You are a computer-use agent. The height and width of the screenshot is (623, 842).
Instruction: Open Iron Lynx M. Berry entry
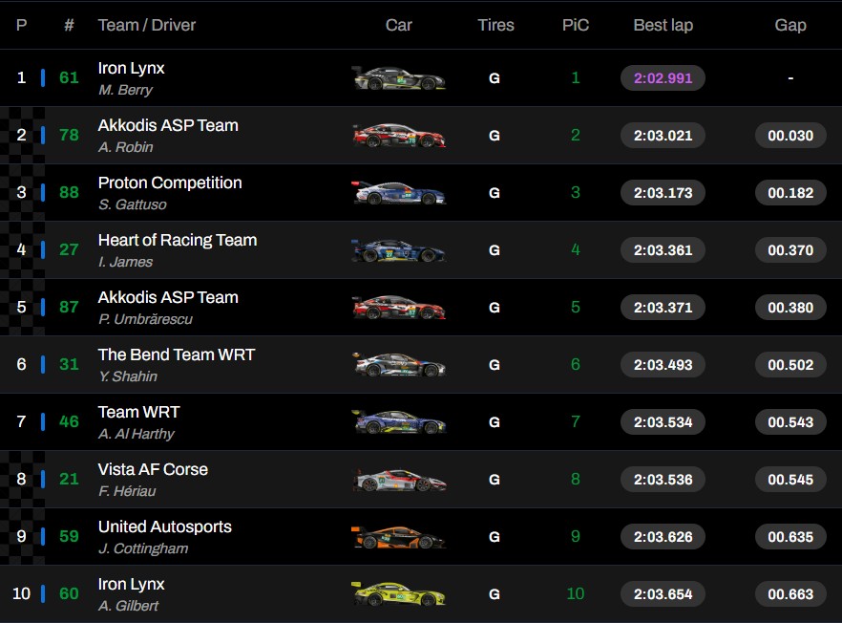132,69
